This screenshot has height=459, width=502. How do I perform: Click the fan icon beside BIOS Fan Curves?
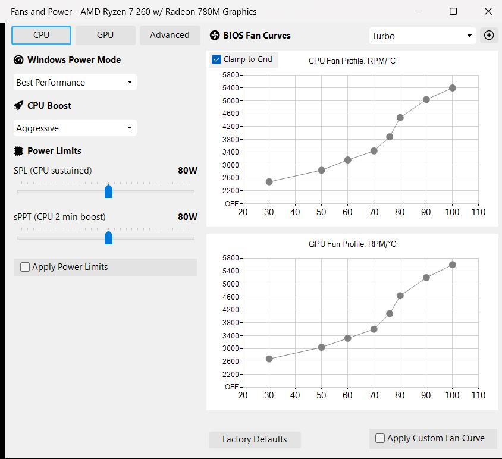coord(215,36)
